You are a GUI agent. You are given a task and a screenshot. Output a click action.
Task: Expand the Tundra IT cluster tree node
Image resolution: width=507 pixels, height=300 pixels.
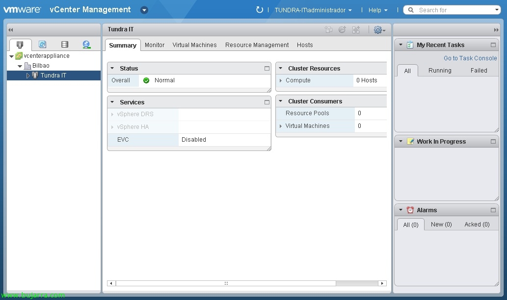coord(28,75)
